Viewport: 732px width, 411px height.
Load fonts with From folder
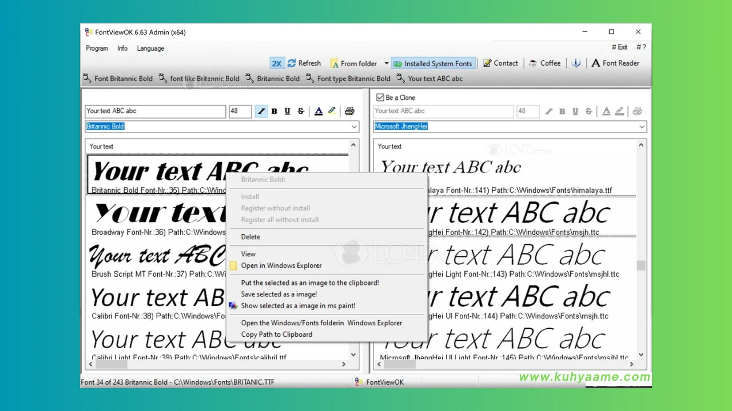tap(353, 63)
